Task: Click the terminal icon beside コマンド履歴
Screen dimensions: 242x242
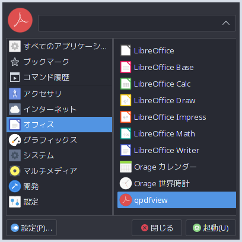Action: (15, 77)
